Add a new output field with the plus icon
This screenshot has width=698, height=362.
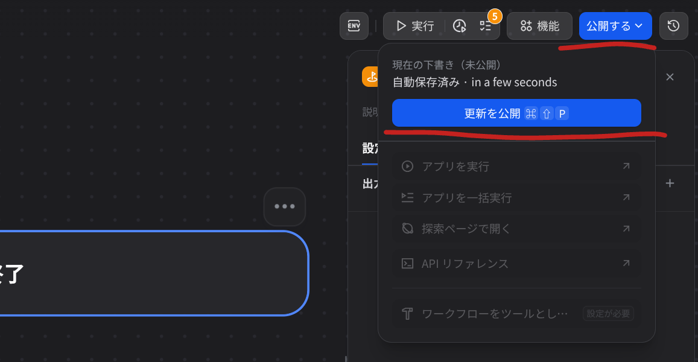670,183
